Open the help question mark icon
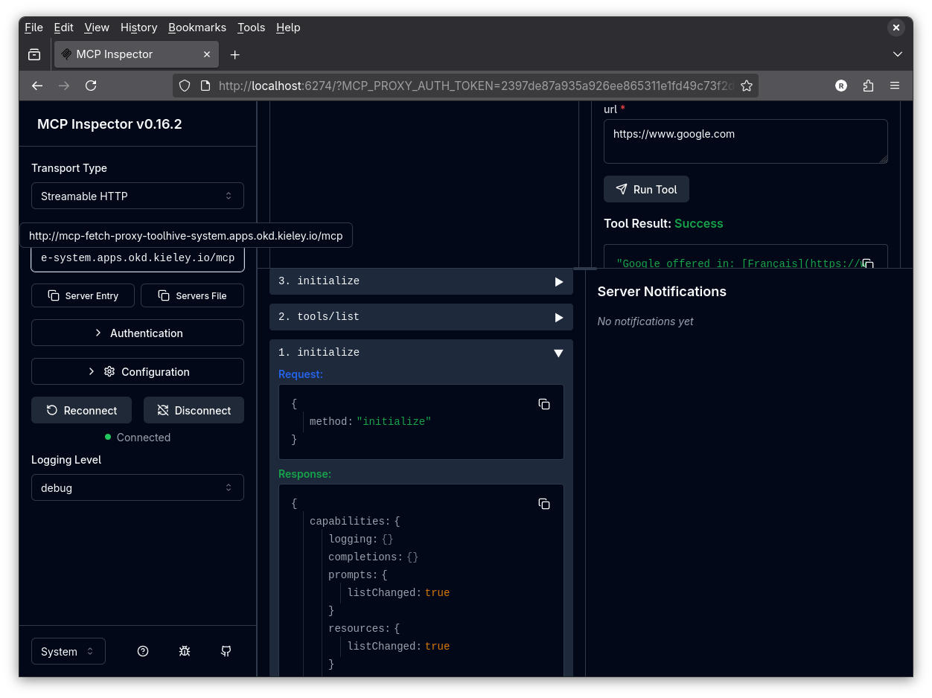 tap(143, 651)
